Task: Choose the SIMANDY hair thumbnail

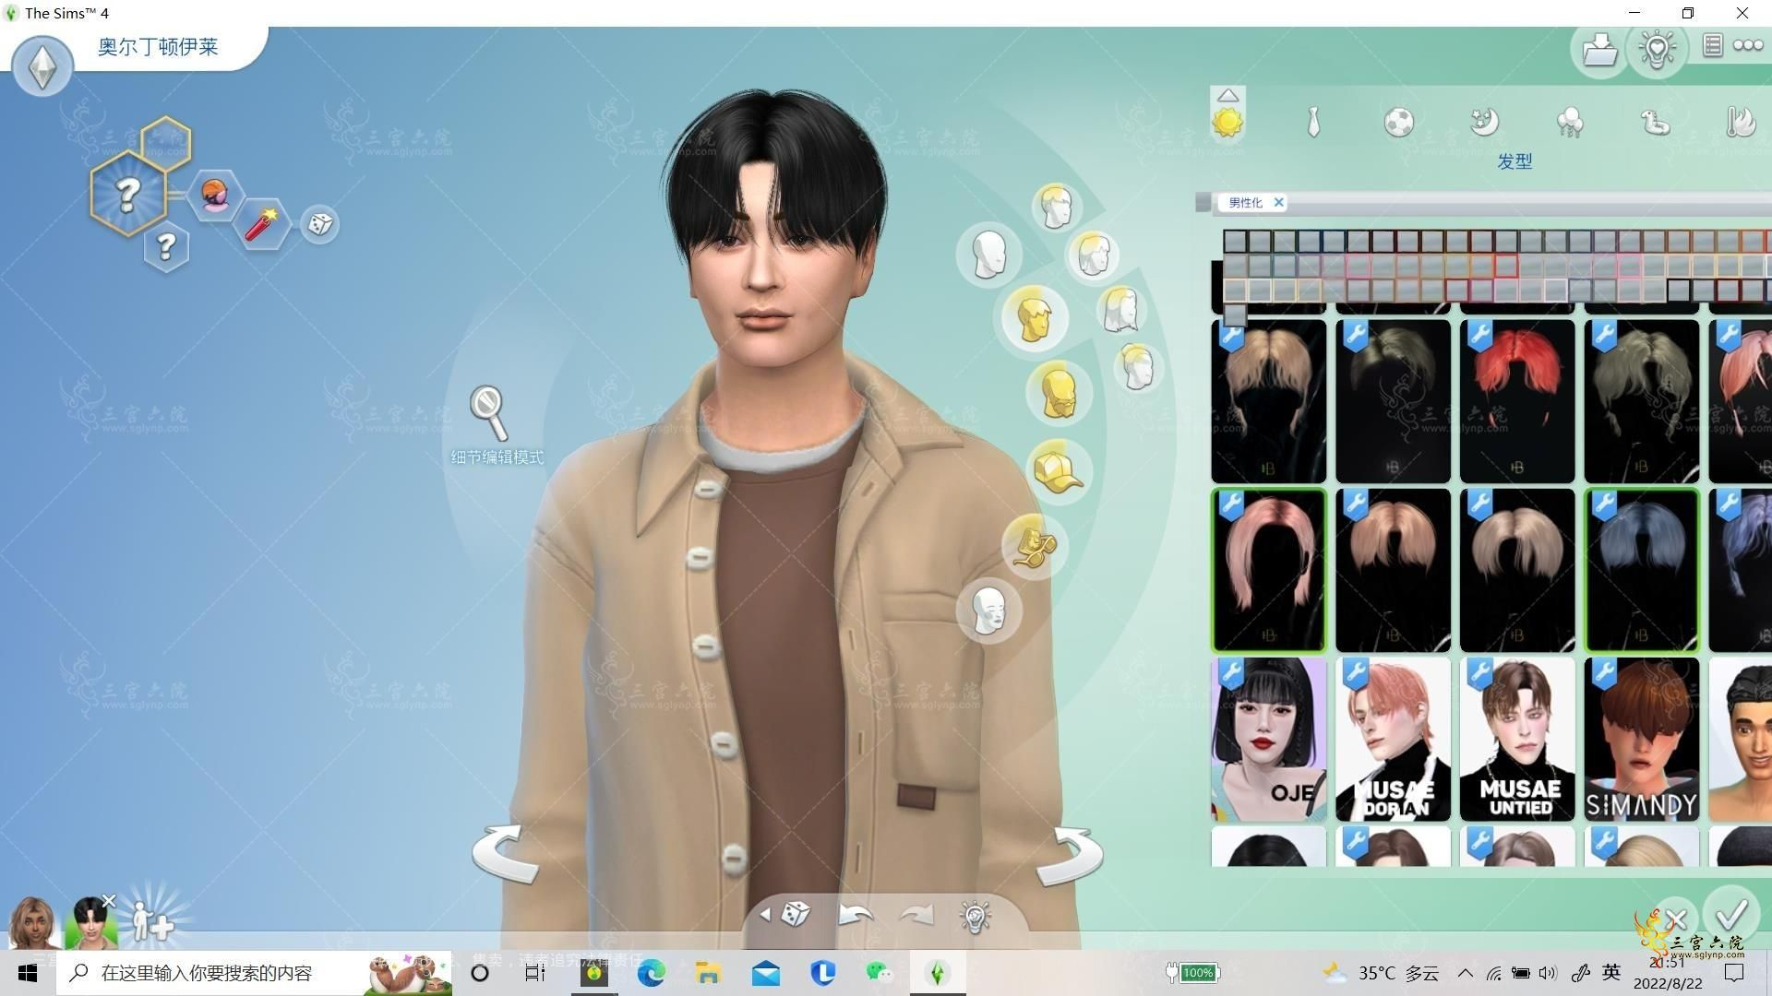Action: click(1642, 740)
